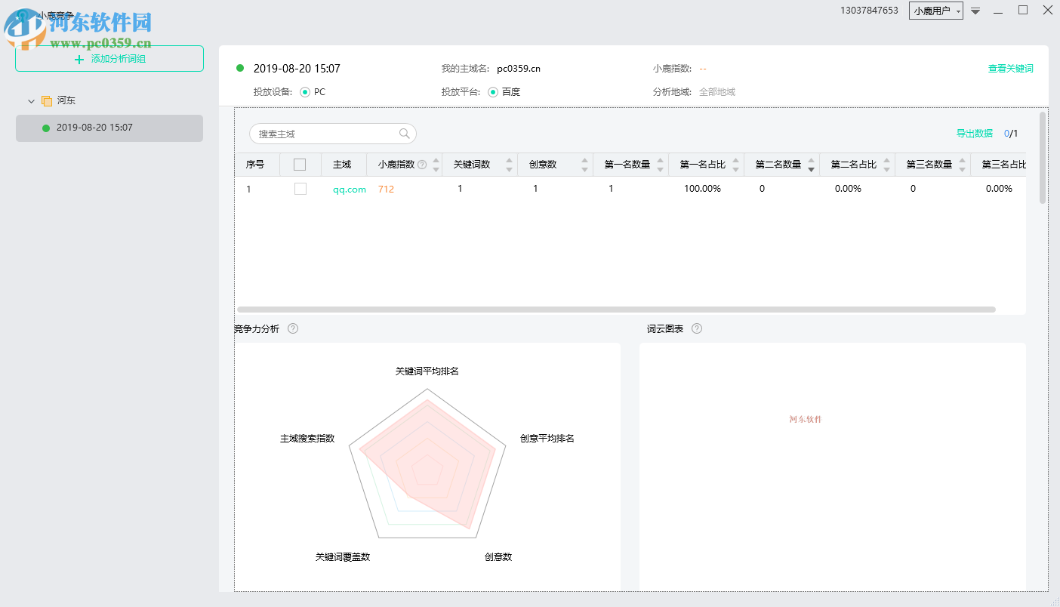Click the green status dot beside 2019-08-20 15:07
This screenshot has width=1060, height=607.
coord(240,67)
